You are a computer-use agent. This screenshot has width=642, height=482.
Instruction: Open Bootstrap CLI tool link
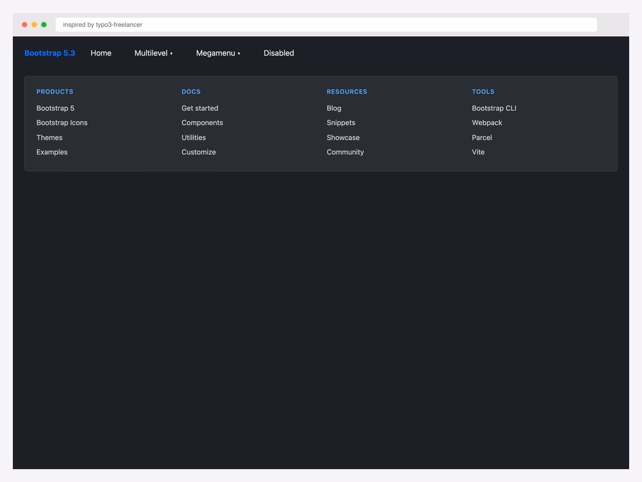[x=494, y=108]
